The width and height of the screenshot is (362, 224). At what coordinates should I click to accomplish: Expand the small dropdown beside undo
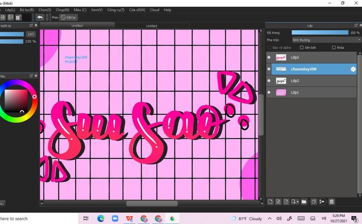click(47, 17)
